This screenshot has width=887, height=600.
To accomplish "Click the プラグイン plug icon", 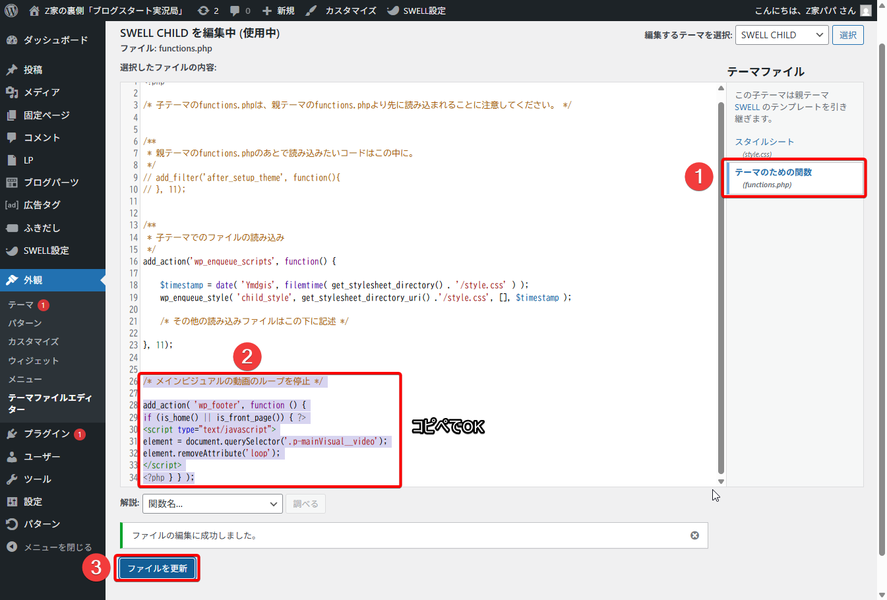I will 12,434.
